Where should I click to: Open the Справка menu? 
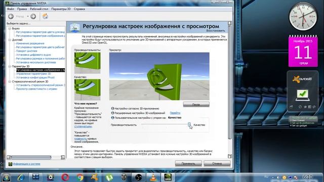pyautogui.click(x=79, y=9)
